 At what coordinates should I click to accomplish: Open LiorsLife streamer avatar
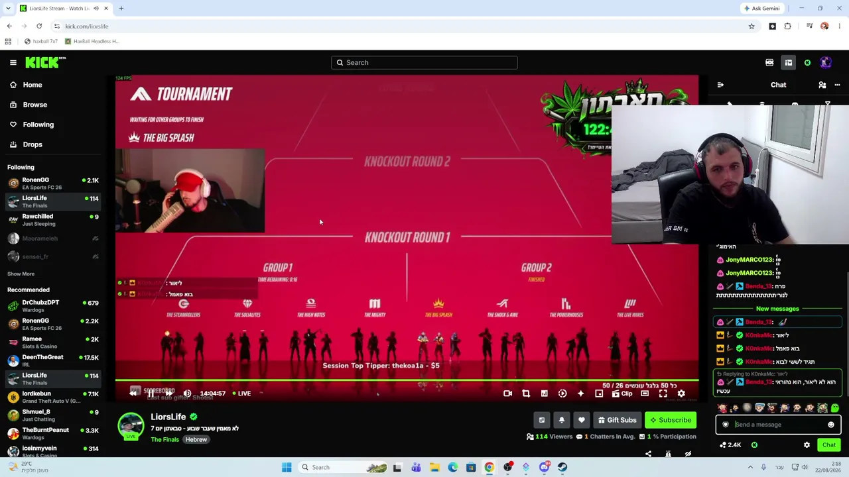(x=131, y=426)
